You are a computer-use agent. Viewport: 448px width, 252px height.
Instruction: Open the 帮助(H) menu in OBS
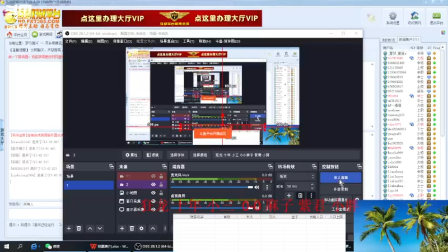click(204, 41)
